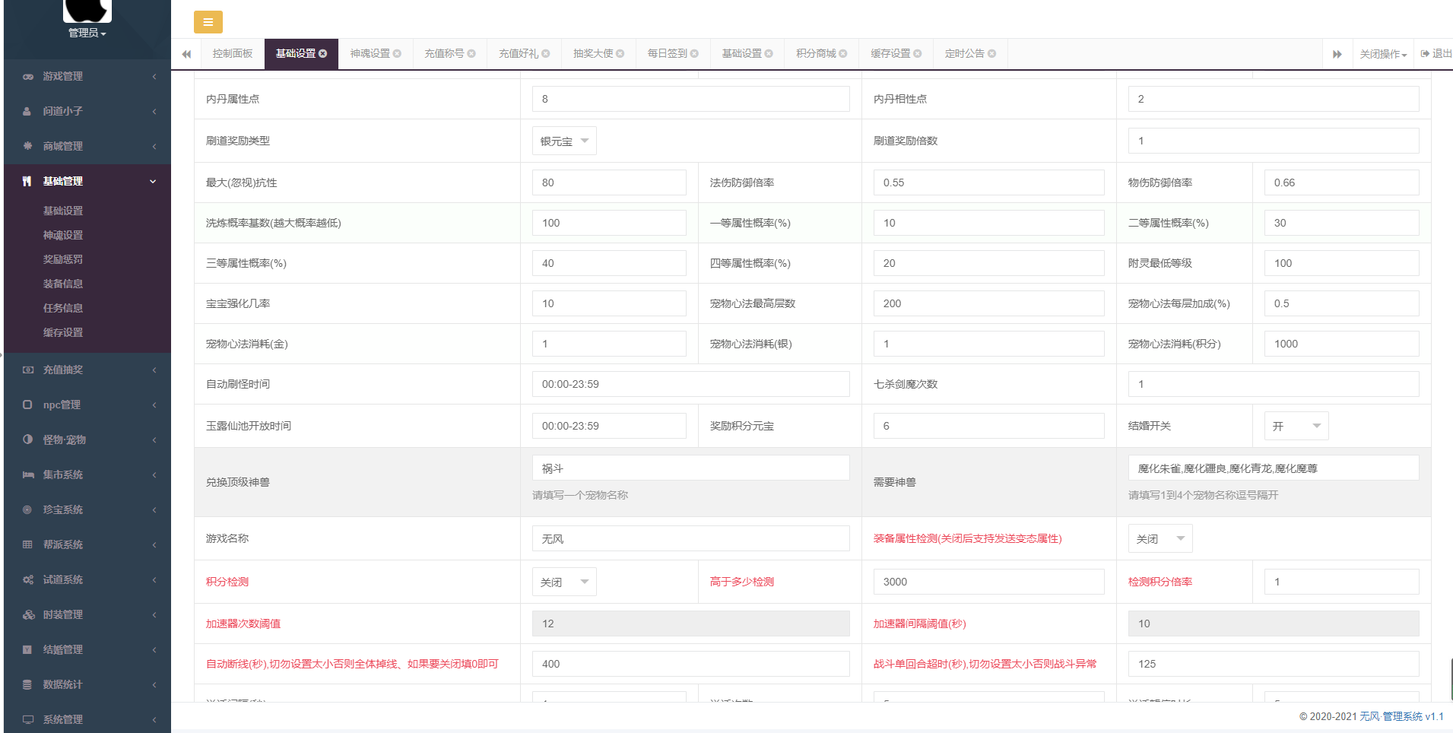1453x733 pixels.
Task: Click the 宠物心法消耗(积分) input showing 1000
Action: (x=1342, y=344)
